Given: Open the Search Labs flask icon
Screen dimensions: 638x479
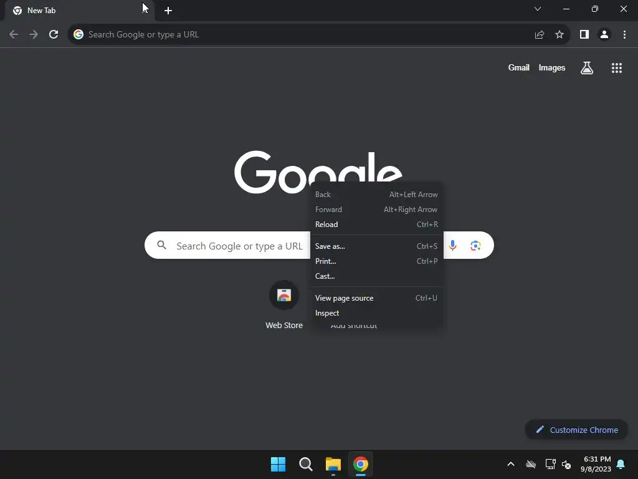Looking at the screenshot, I should pyautogui.click(x=587, y=67).
